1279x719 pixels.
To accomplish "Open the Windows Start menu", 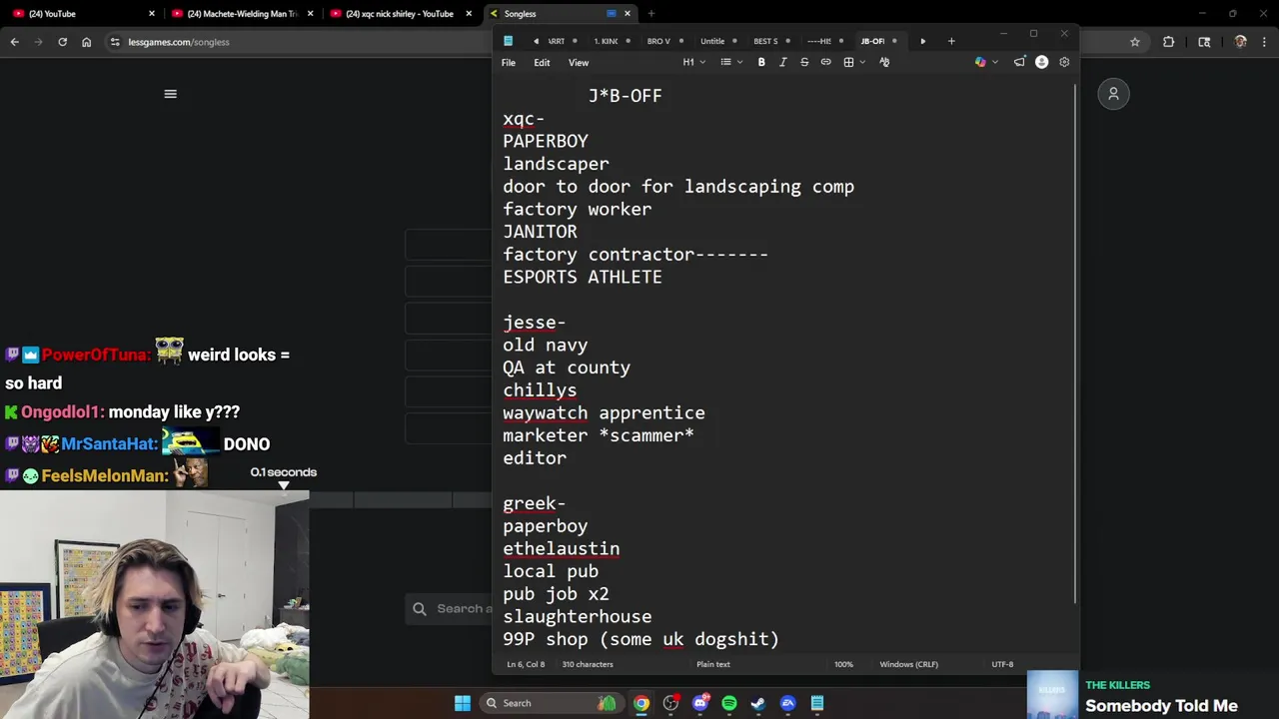I will 463,703.
